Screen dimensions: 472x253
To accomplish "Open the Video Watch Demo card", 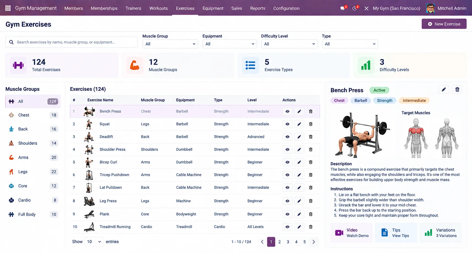I will point(352,233).
